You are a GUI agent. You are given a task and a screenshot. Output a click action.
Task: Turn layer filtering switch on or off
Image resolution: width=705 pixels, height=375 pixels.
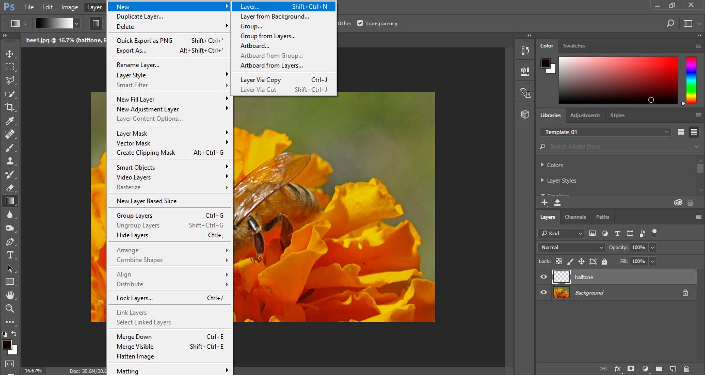pyautogui.click(x=654, y=233)
